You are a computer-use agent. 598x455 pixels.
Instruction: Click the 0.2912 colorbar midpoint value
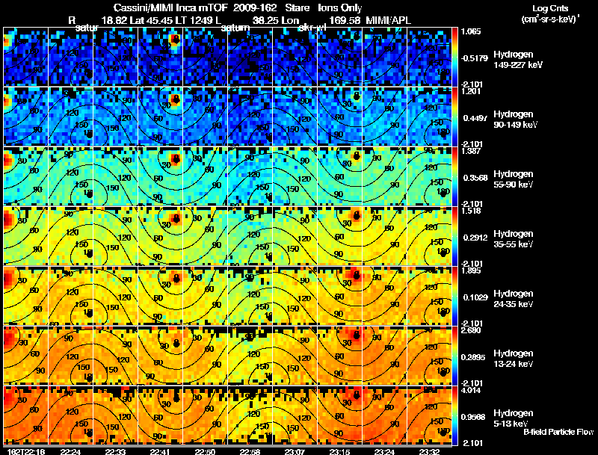point(475,238)
